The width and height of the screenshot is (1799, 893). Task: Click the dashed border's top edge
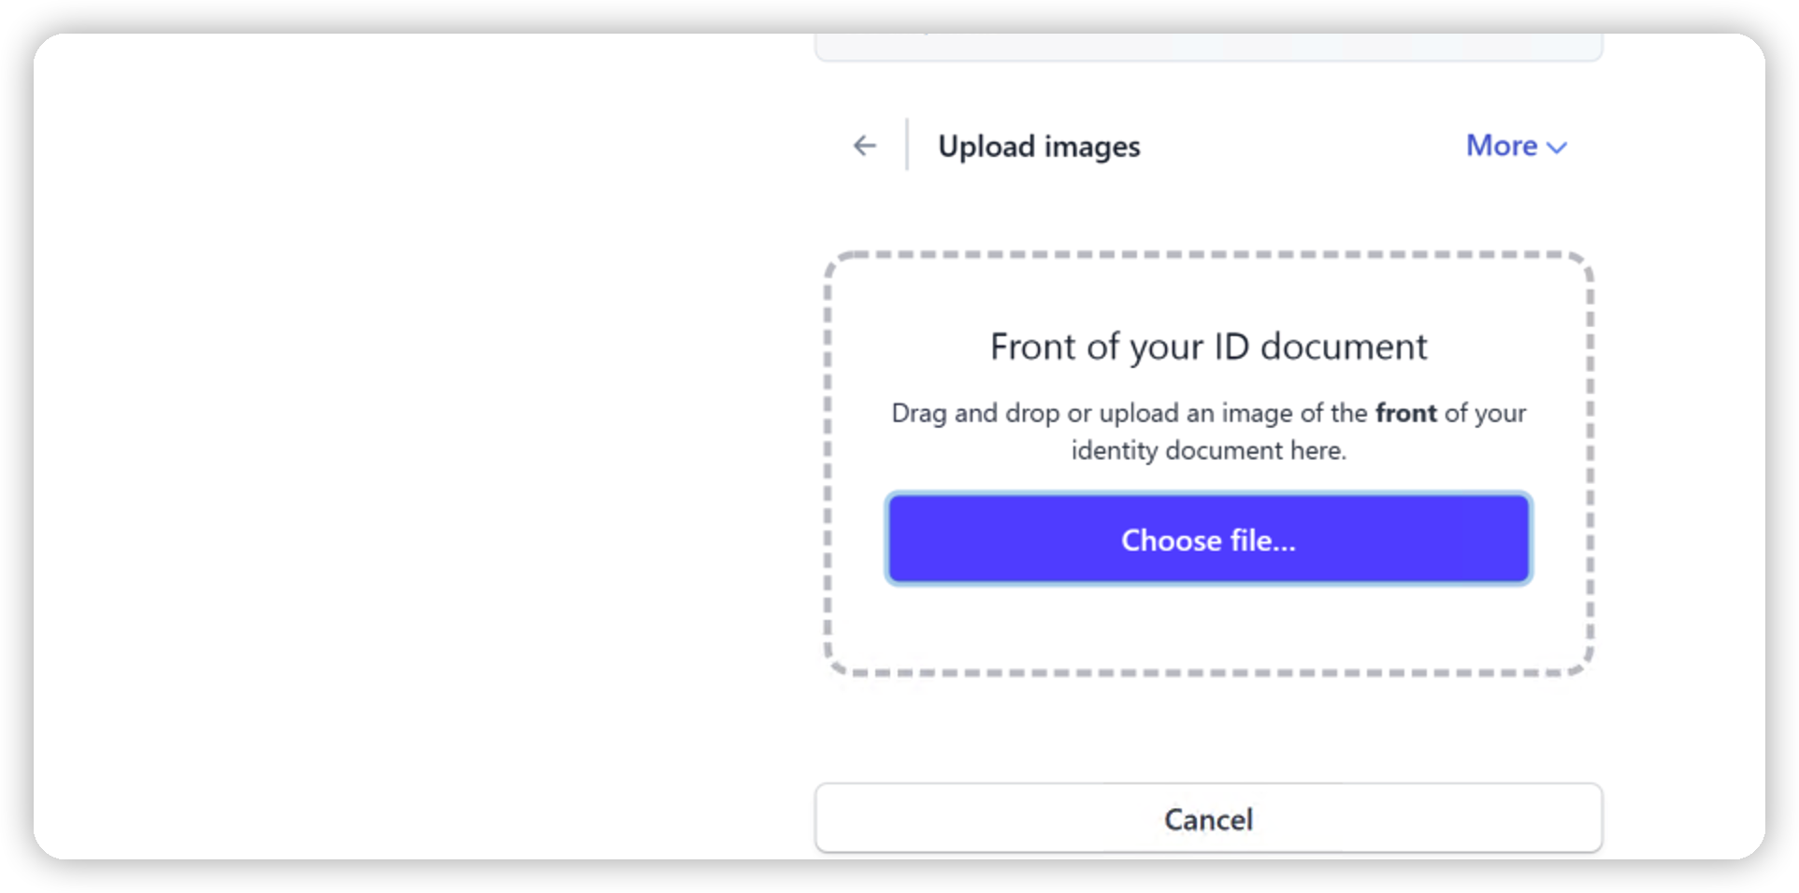coord(1208,254)
